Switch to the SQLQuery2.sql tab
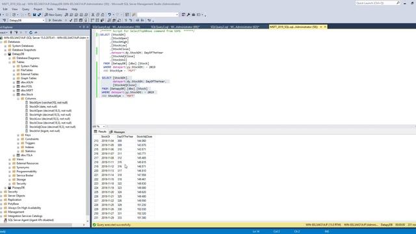 (235, 27)
